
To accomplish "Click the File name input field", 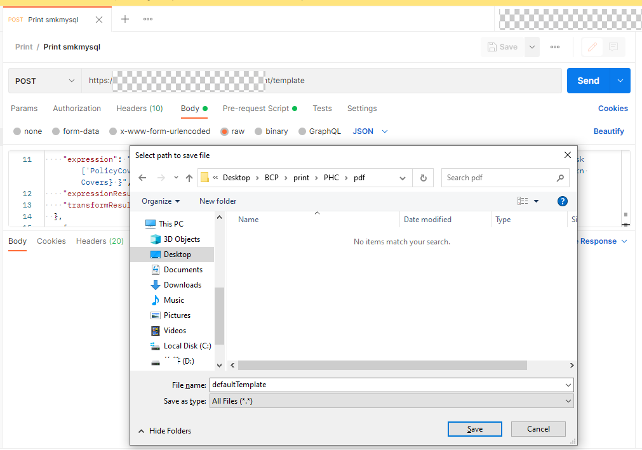I will click(386, 385).
